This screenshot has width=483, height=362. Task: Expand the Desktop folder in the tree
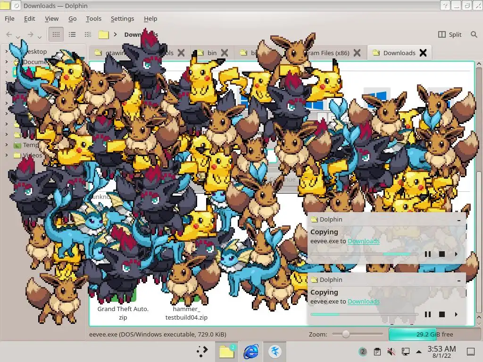7,51
